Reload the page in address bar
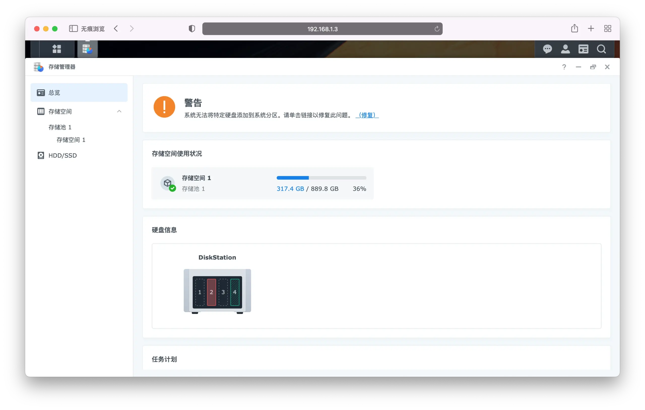The image size is (645, 410). [x=437, y=29]
